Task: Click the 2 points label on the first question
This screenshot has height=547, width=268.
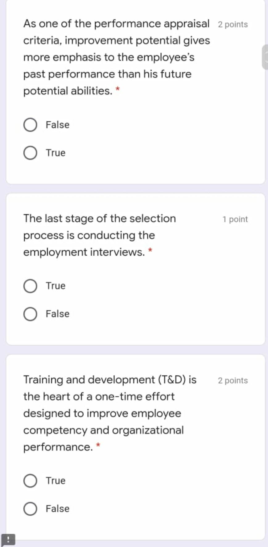Action: pyautogui.click(x=232, y=24)
